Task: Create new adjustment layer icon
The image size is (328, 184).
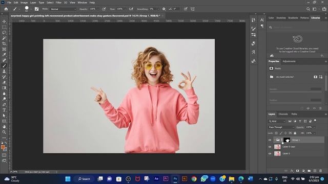Action: (303, 171)
